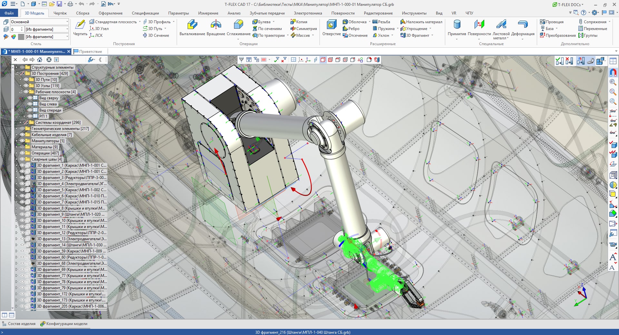This screenshot has width=619, height=335.
Task: Open the Файл menu
Action: [9, 13]
